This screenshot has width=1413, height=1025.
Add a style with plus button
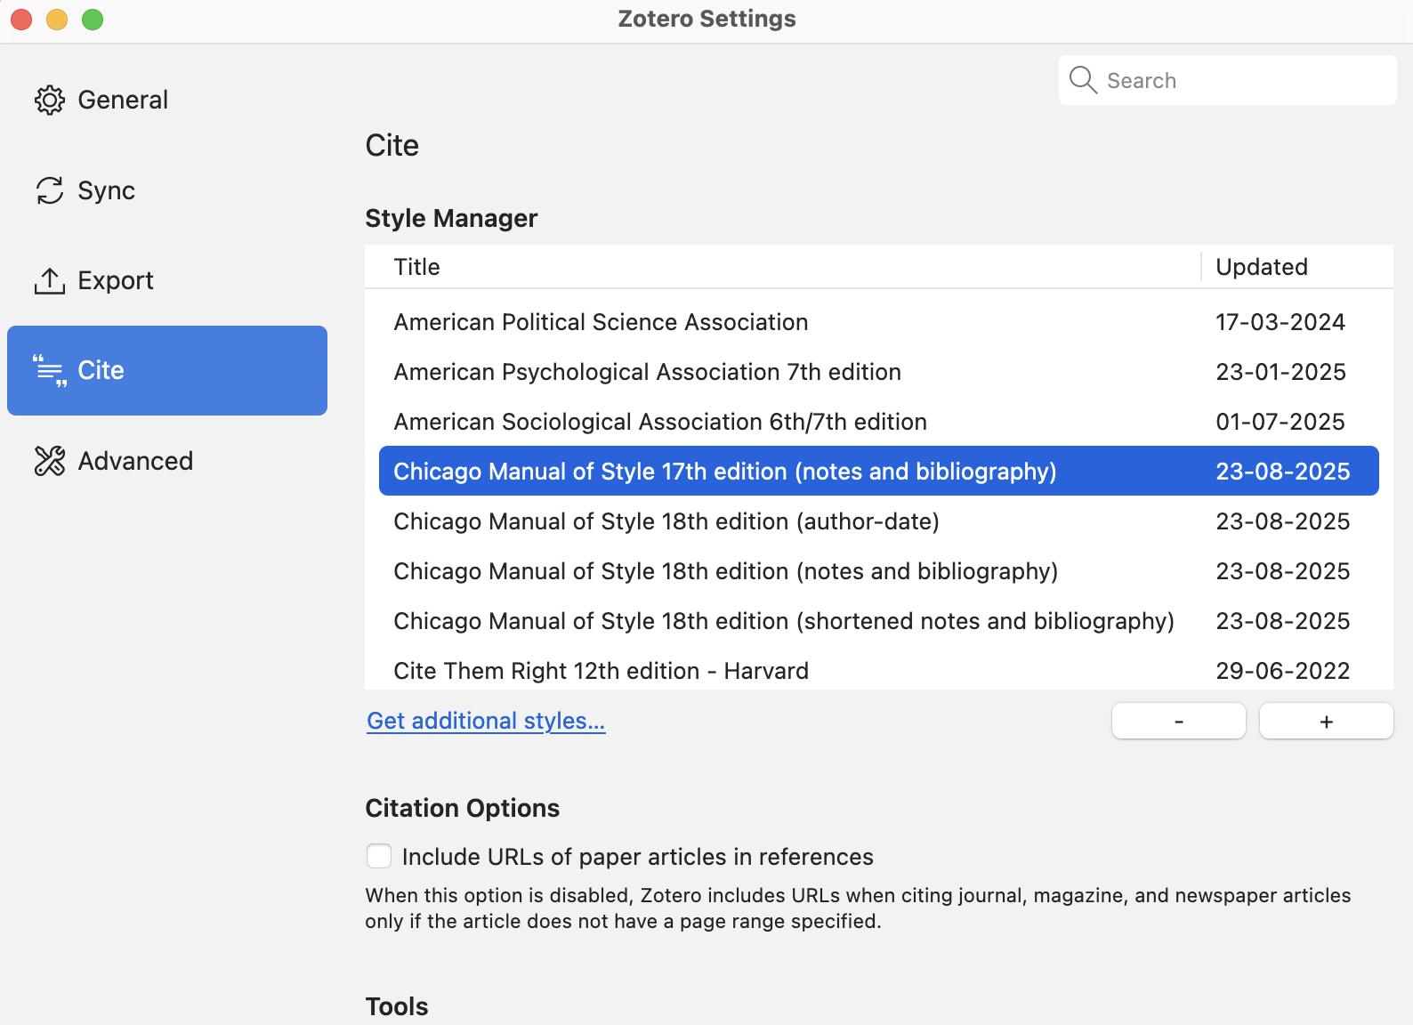click(1327, 721)
